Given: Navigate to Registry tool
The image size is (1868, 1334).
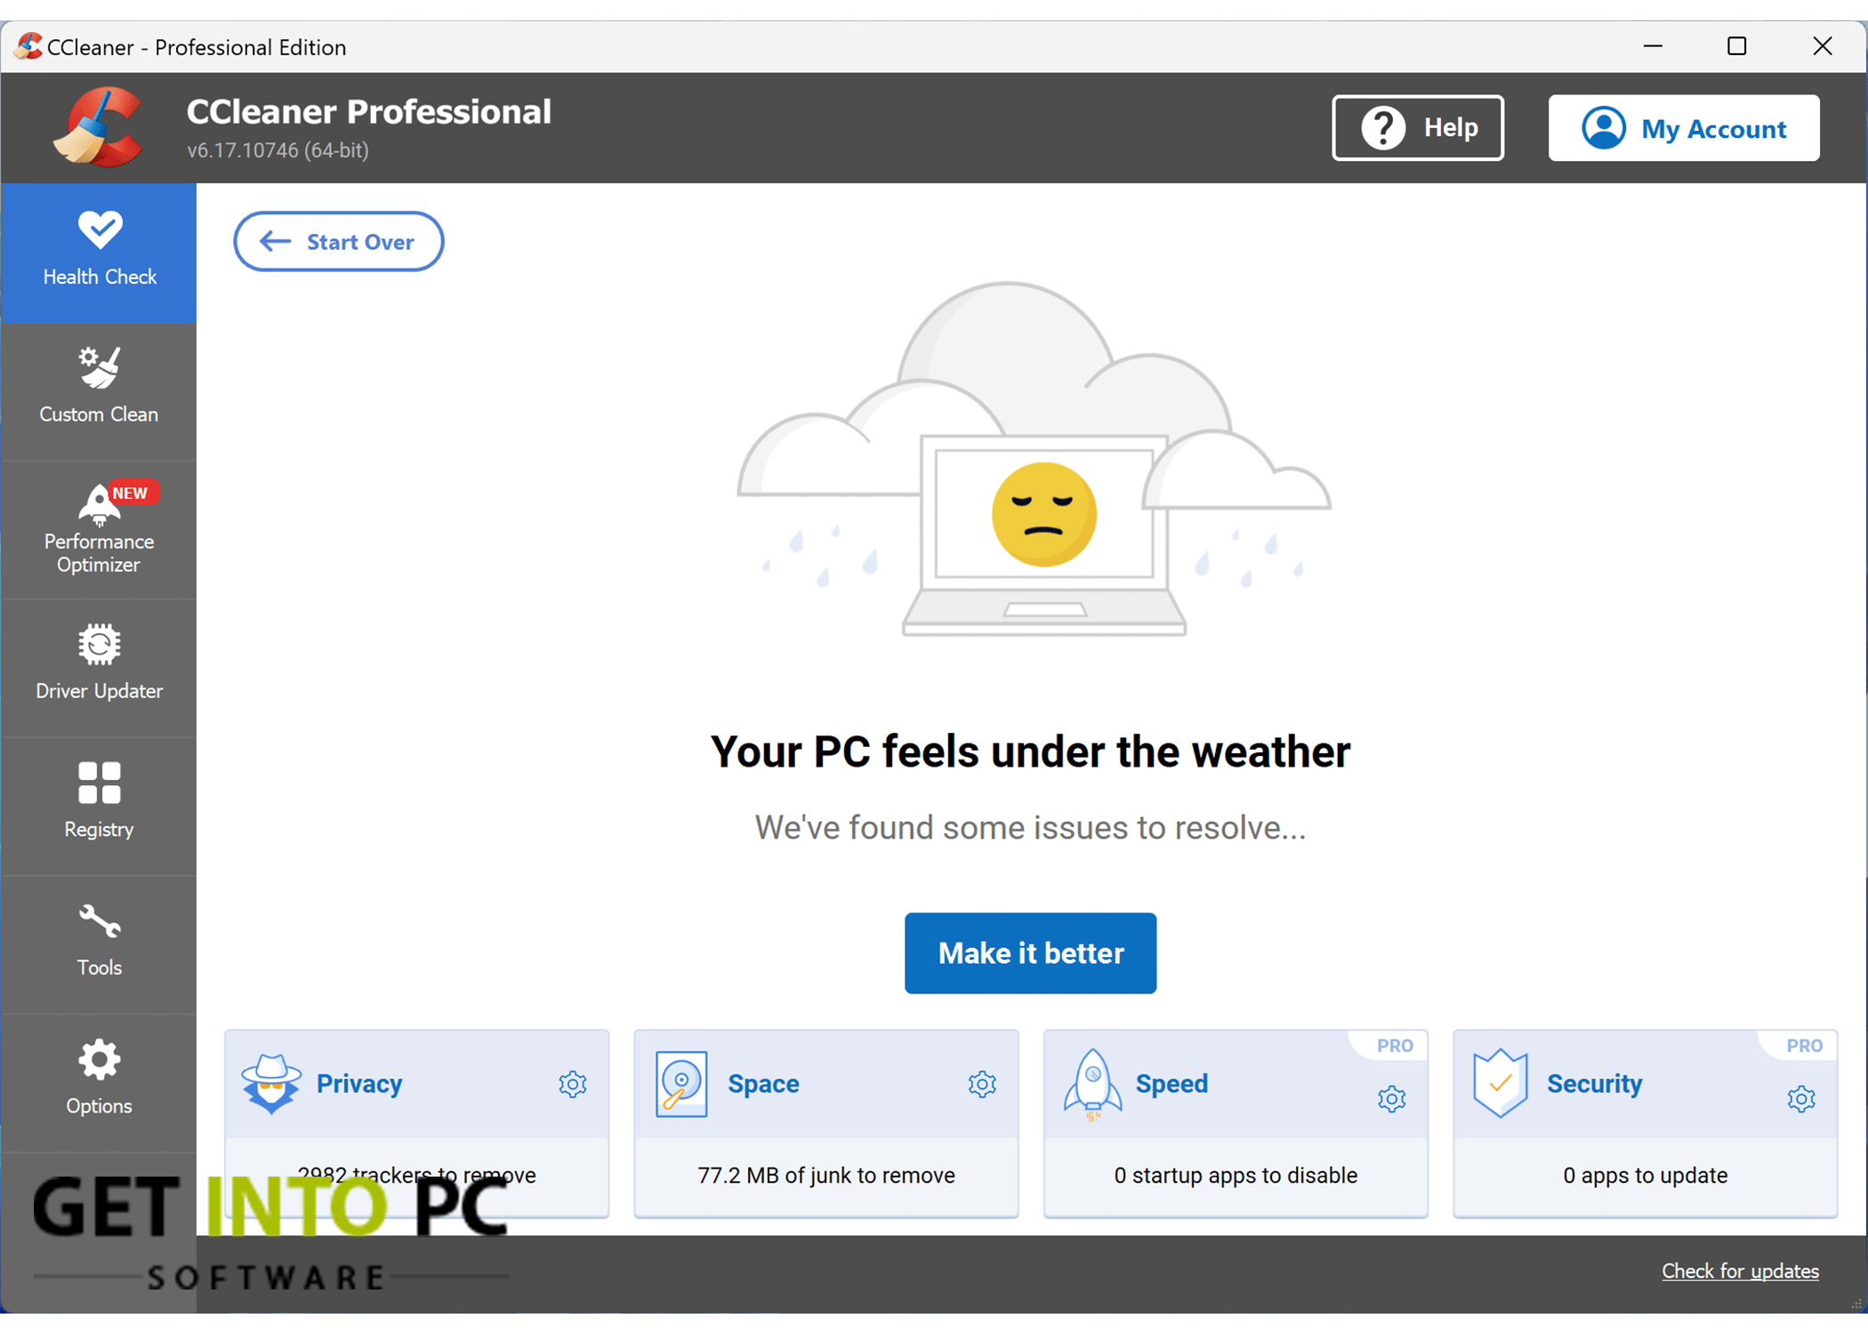Looking at the screenshot, I should point(98,806).
